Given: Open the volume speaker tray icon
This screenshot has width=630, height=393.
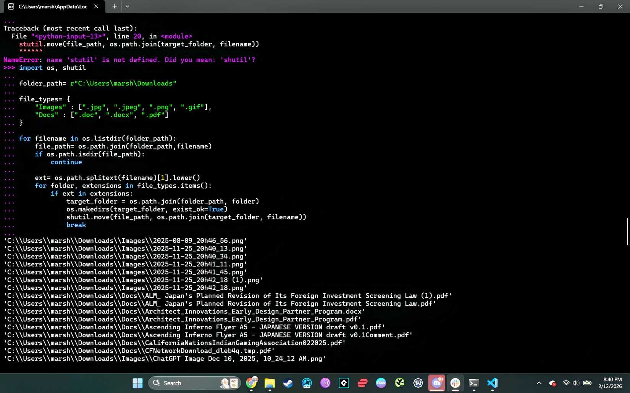Looking at the screenshot, I should pyautogui.click(x=576, y=383).
